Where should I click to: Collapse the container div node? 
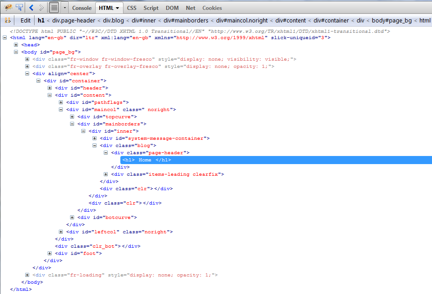(38, 80)
